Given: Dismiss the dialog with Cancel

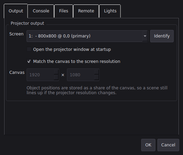Looking at the screenshot, I should coord(168,145).
